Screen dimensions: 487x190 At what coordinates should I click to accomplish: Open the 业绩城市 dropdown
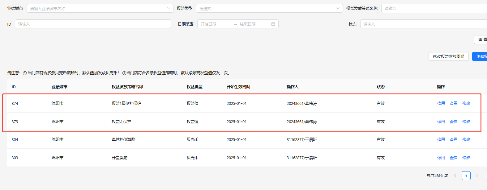[x=100, y=9]
